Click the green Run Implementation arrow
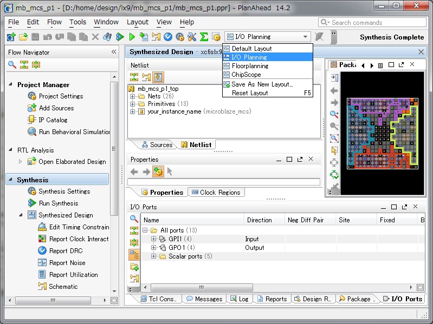This screenshot has width=433, height=324. 132,37
